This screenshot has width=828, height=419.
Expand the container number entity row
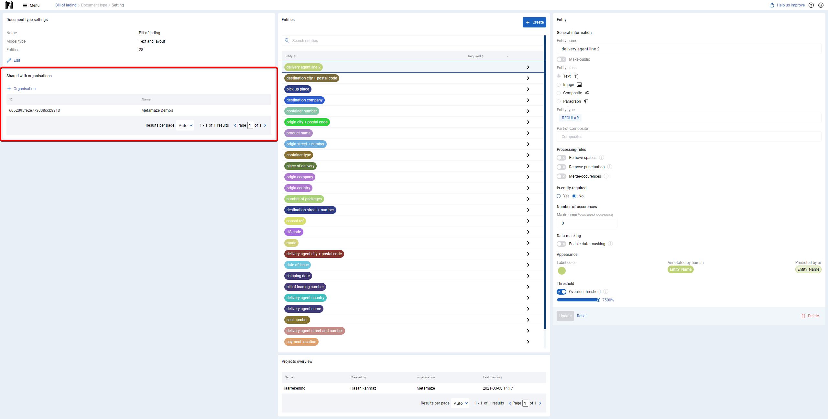click(528, 111)
